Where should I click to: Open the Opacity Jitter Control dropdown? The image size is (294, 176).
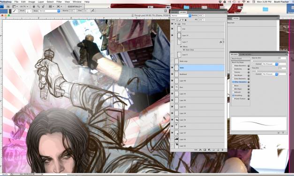(x=270, y=64)
